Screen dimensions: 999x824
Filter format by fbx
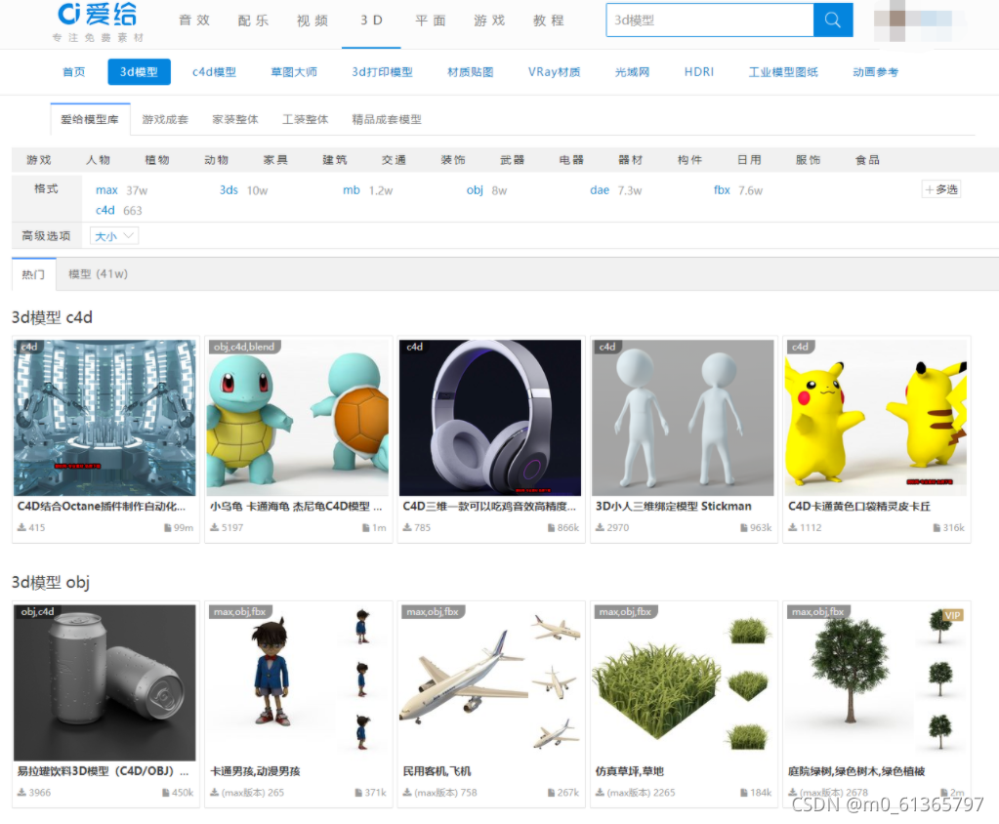722,189
